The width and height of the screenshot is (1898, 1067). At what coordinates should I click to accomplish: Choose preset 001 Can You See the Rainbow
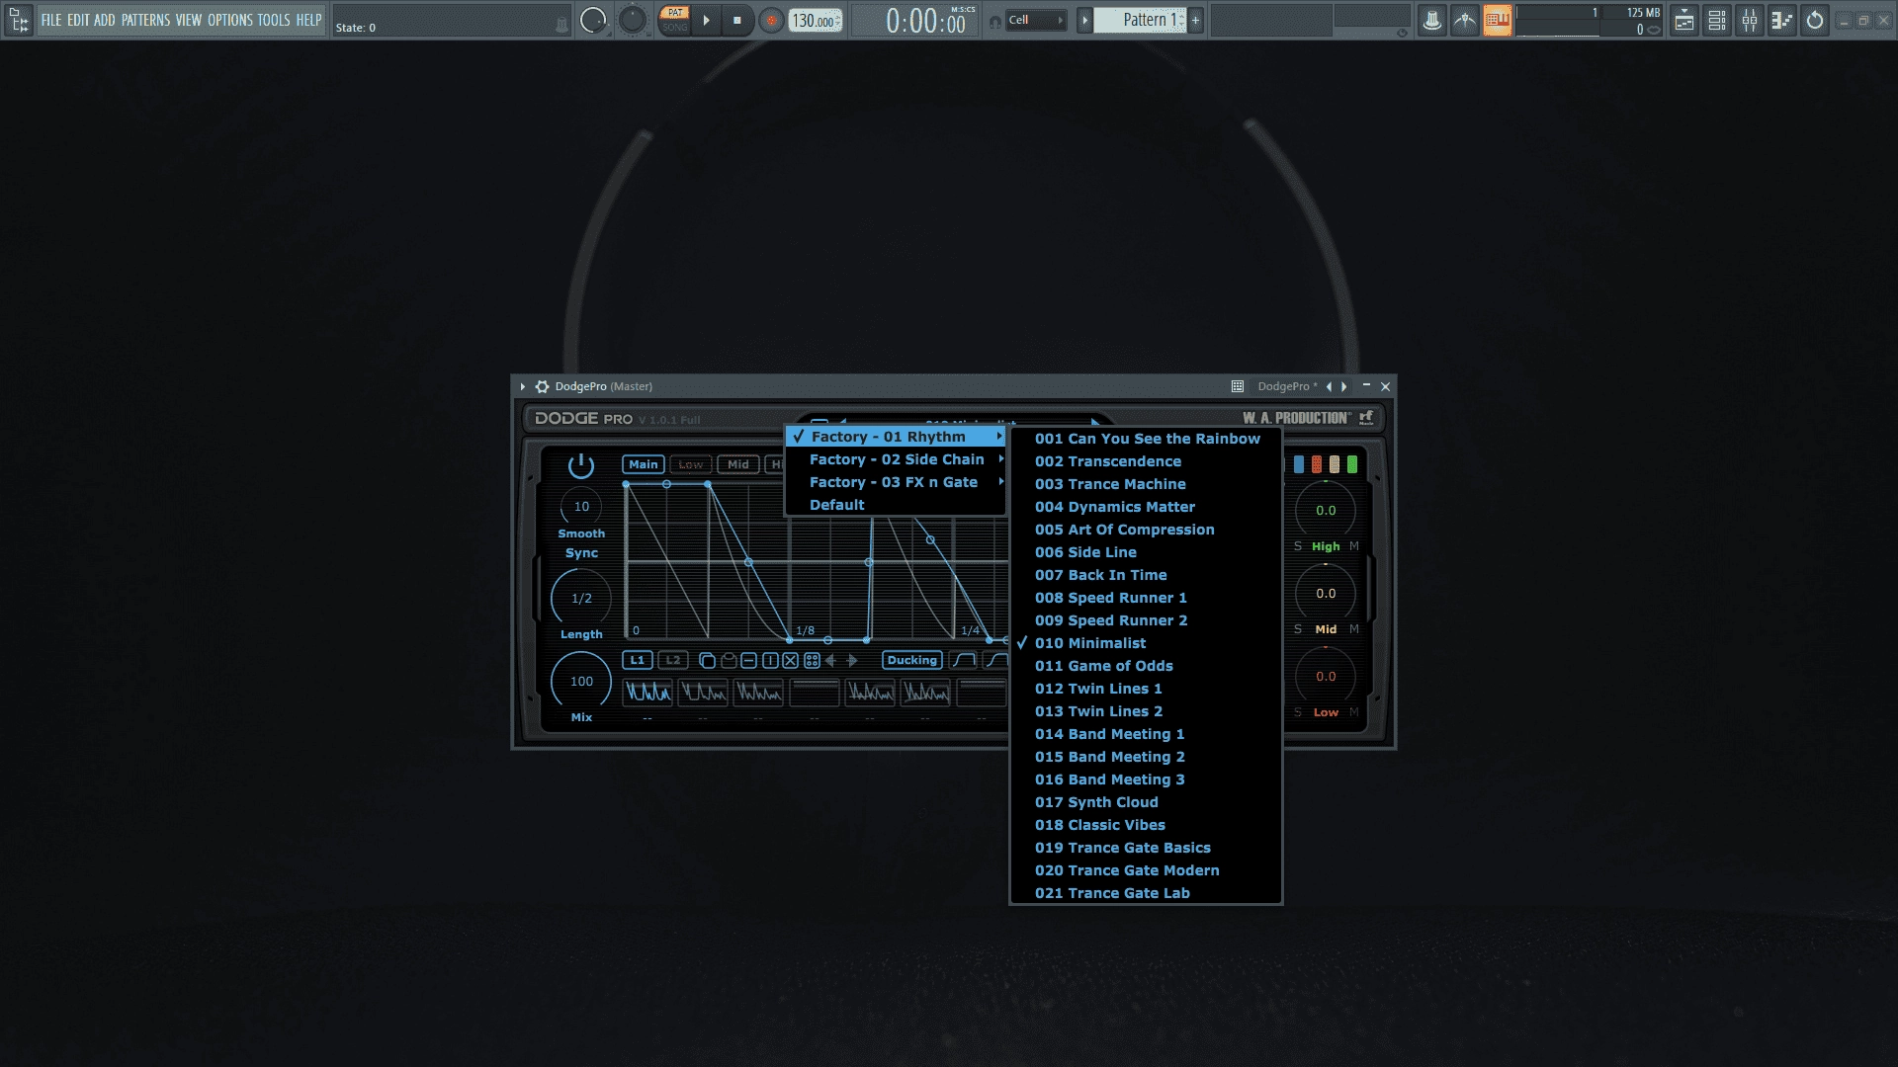1147,439
